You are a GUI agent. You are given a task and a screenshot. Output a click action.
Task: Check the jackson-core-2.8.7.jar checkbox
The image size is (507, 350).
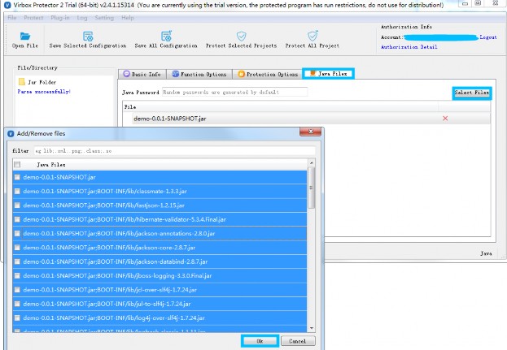pyautogui.click(x=17, y=248)
